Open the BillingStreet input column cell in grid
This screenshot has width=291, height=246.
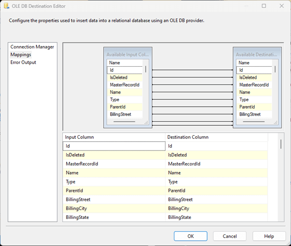coord(114,199)
